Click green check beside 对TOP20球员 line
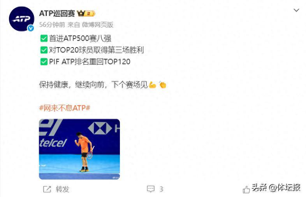Viewport: 306px width, 197px height. (44, 50)
